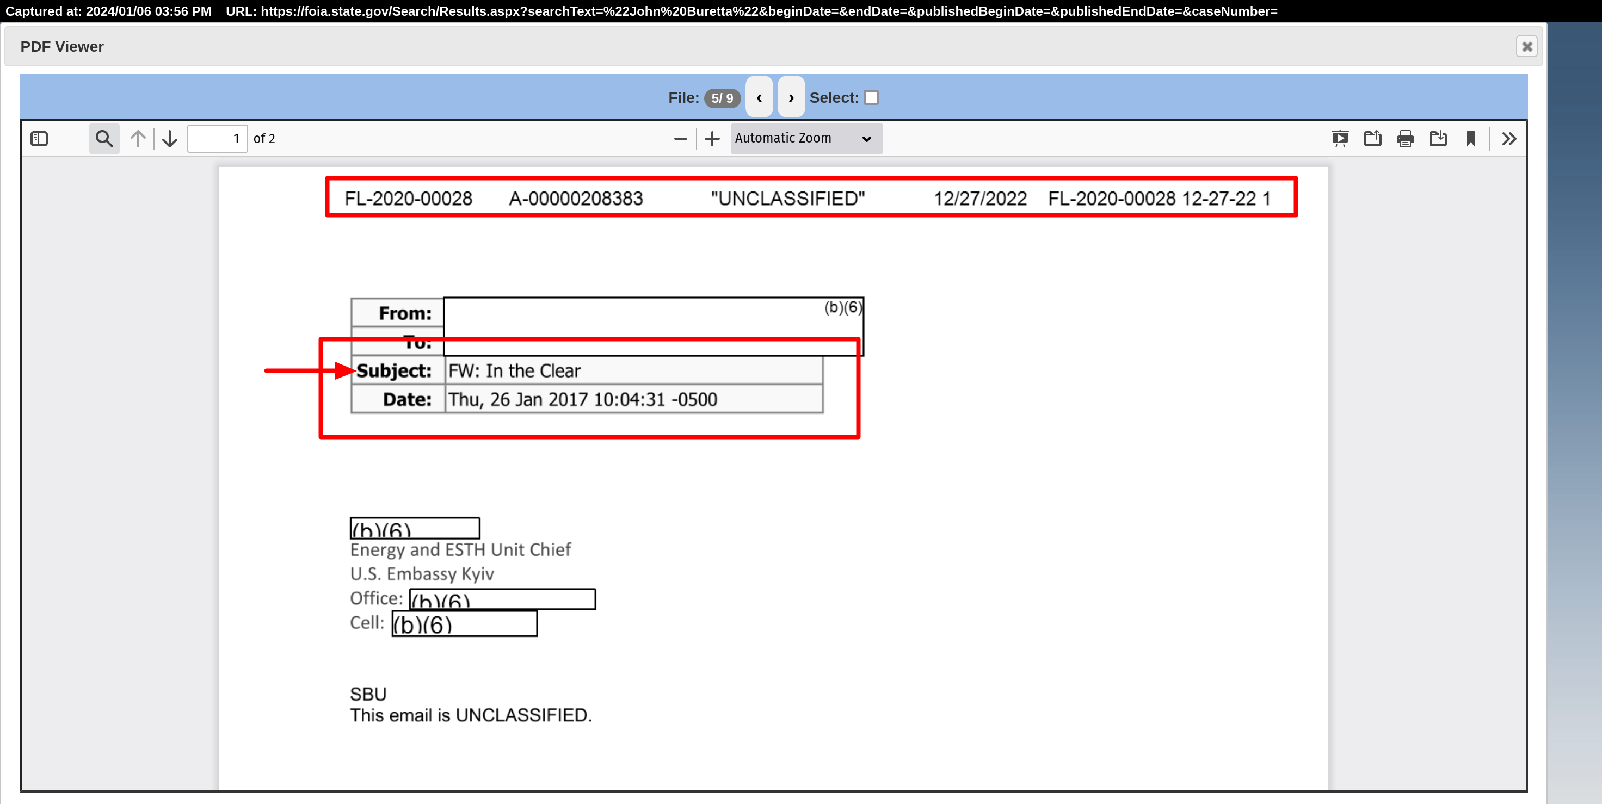The image size is (1602, 804).
Task: Click the 'FW: In the Clear' subject text
Action: click(x=514, y=370)
